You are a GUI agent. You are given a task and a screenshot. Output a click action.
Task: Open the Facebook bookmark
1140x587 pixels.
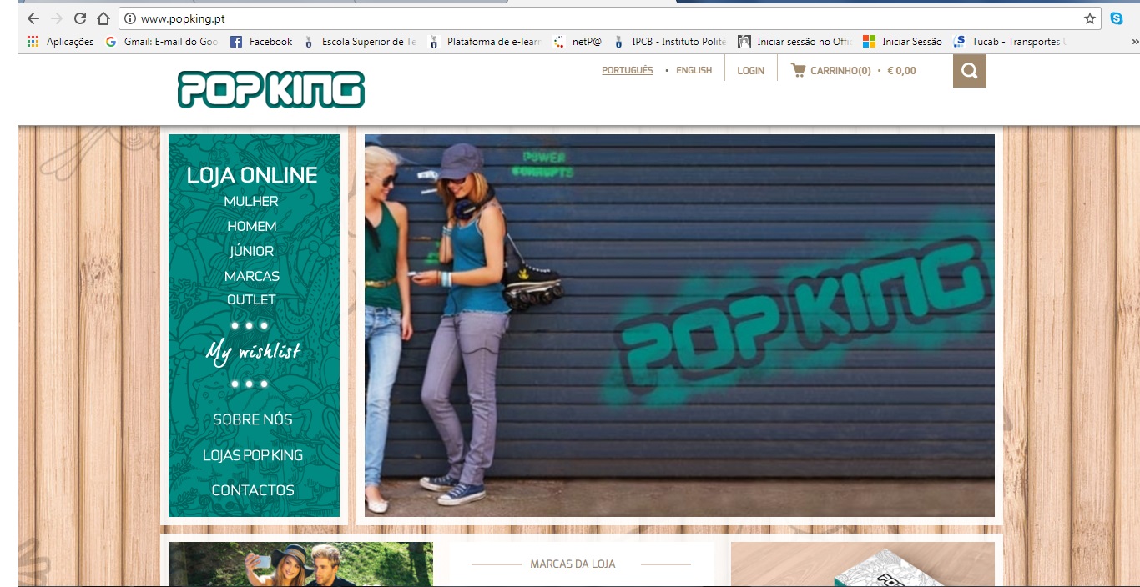click(261, 42)
